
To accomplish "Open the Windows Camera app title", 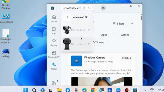I will [95, 57].
